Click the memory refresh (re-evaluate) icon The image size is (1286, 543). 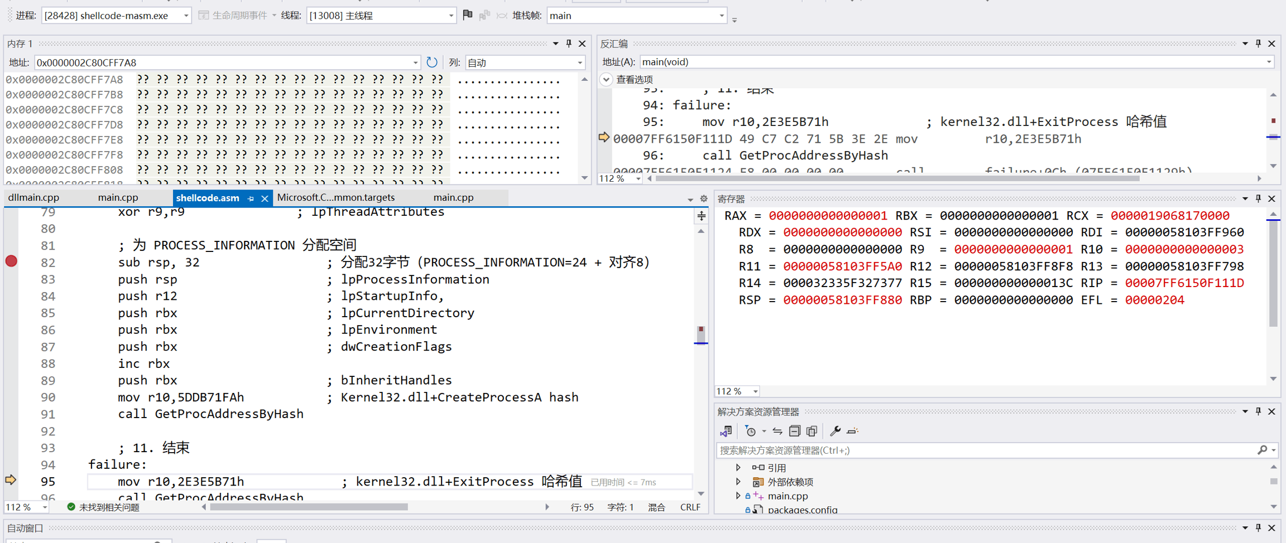(431, 62)
